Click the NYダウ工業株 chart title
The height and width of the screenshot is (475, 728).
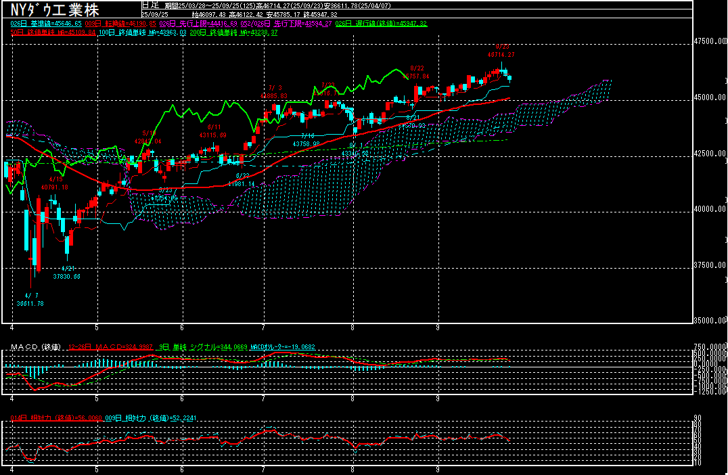55,9
